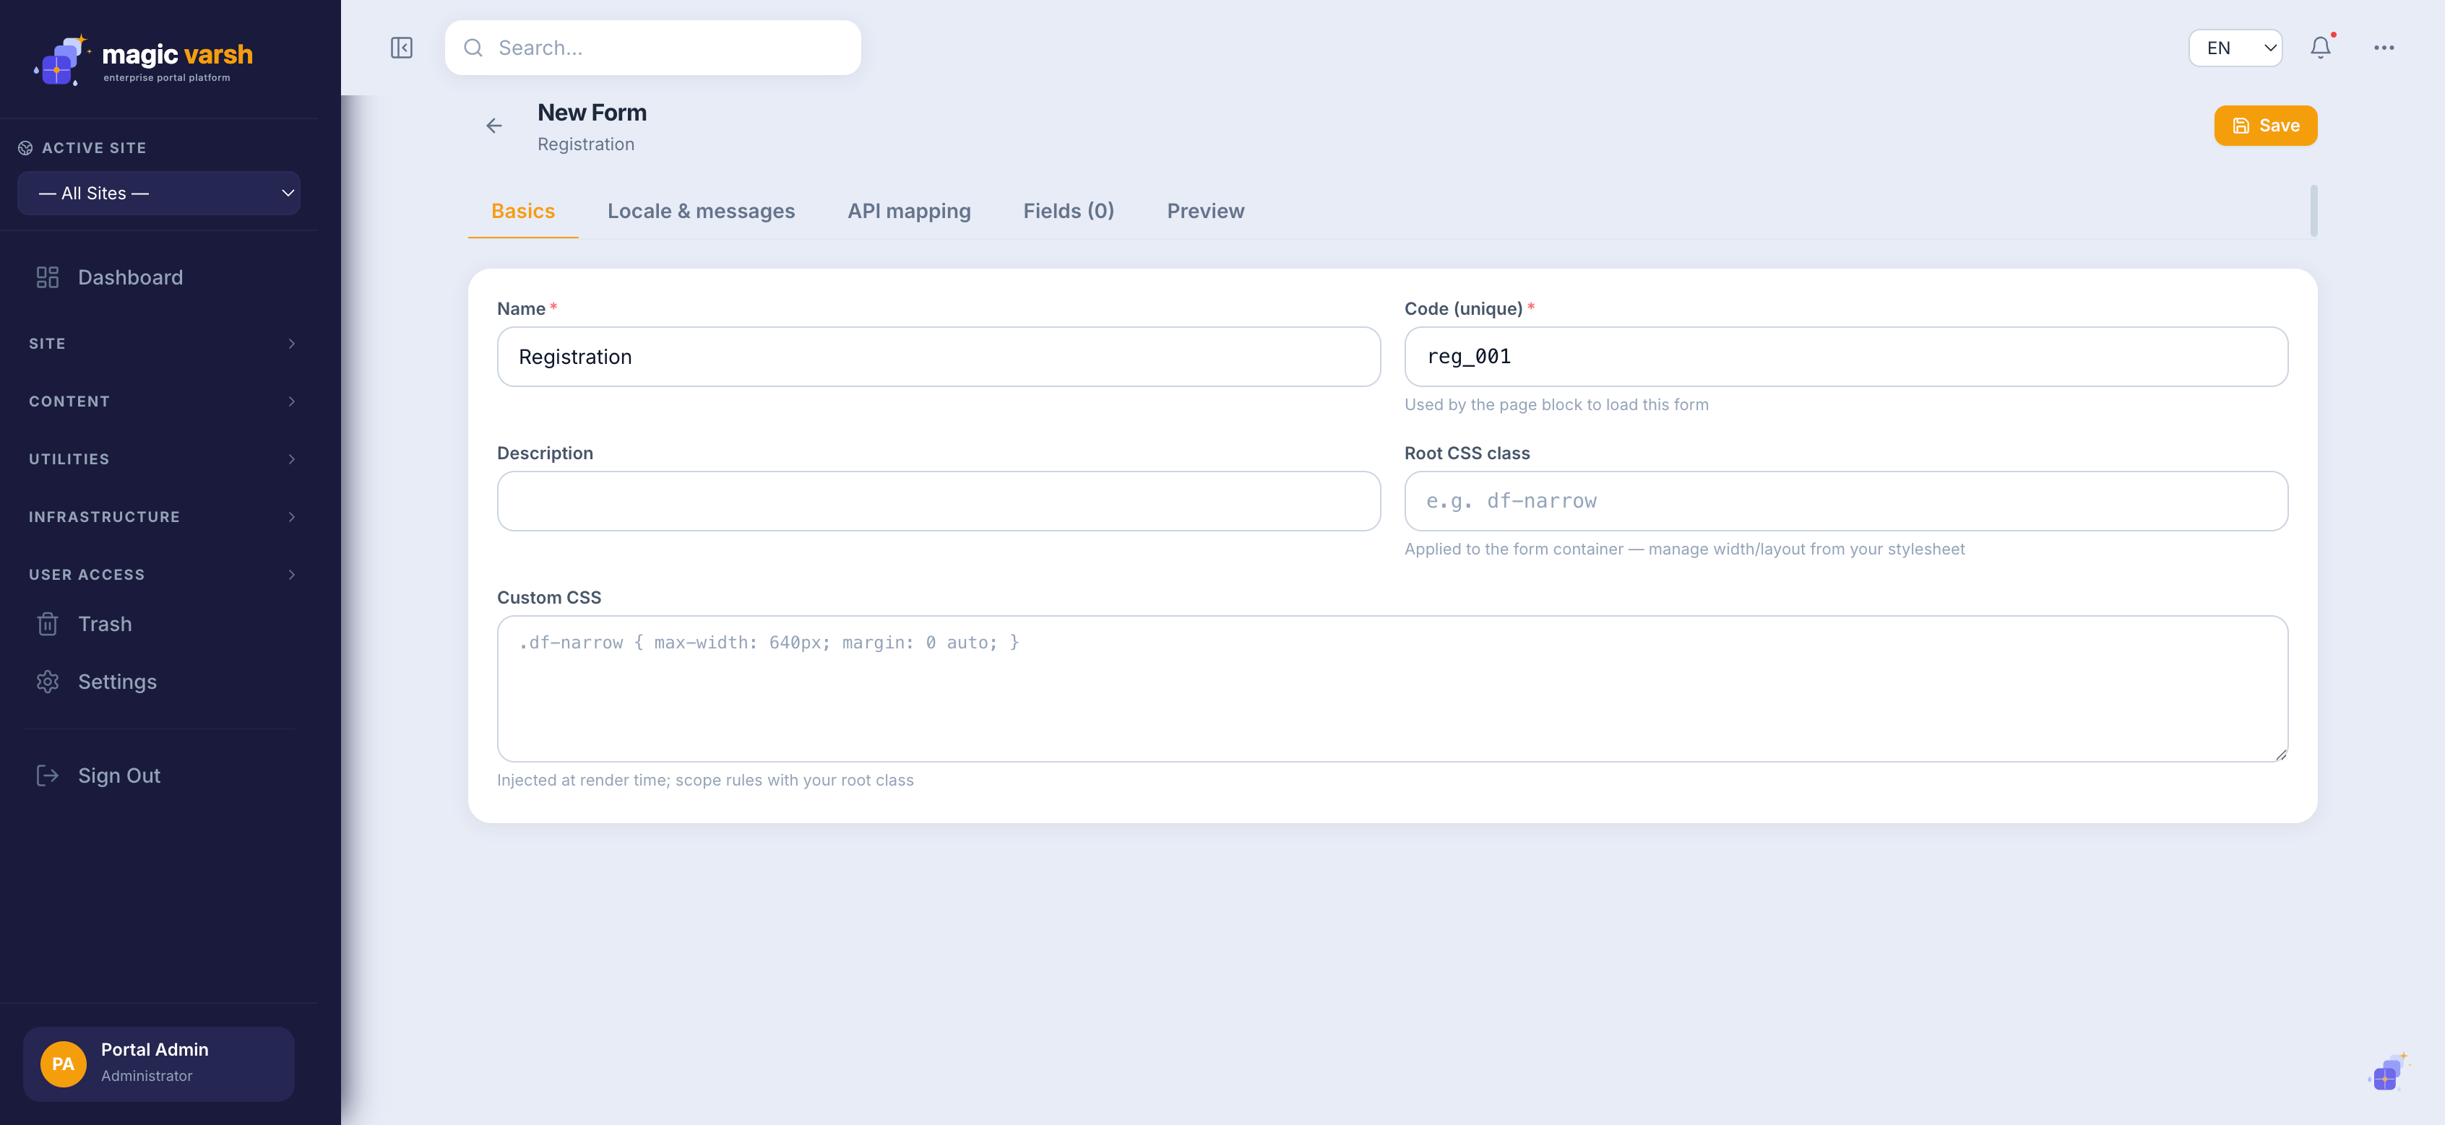Click the Code (unique) input field
The height and width of the screenshot is (1125, 2445).
(x=1846, y=357)
